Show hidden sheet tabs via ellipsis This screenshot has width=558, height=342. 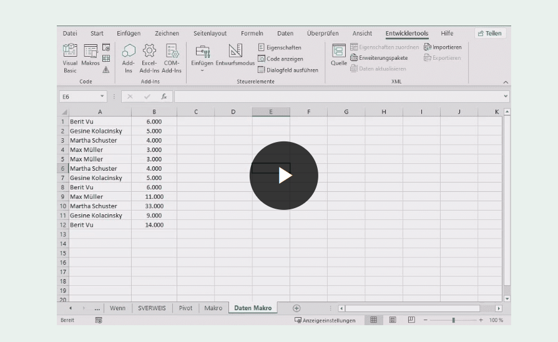pos(97,308)
